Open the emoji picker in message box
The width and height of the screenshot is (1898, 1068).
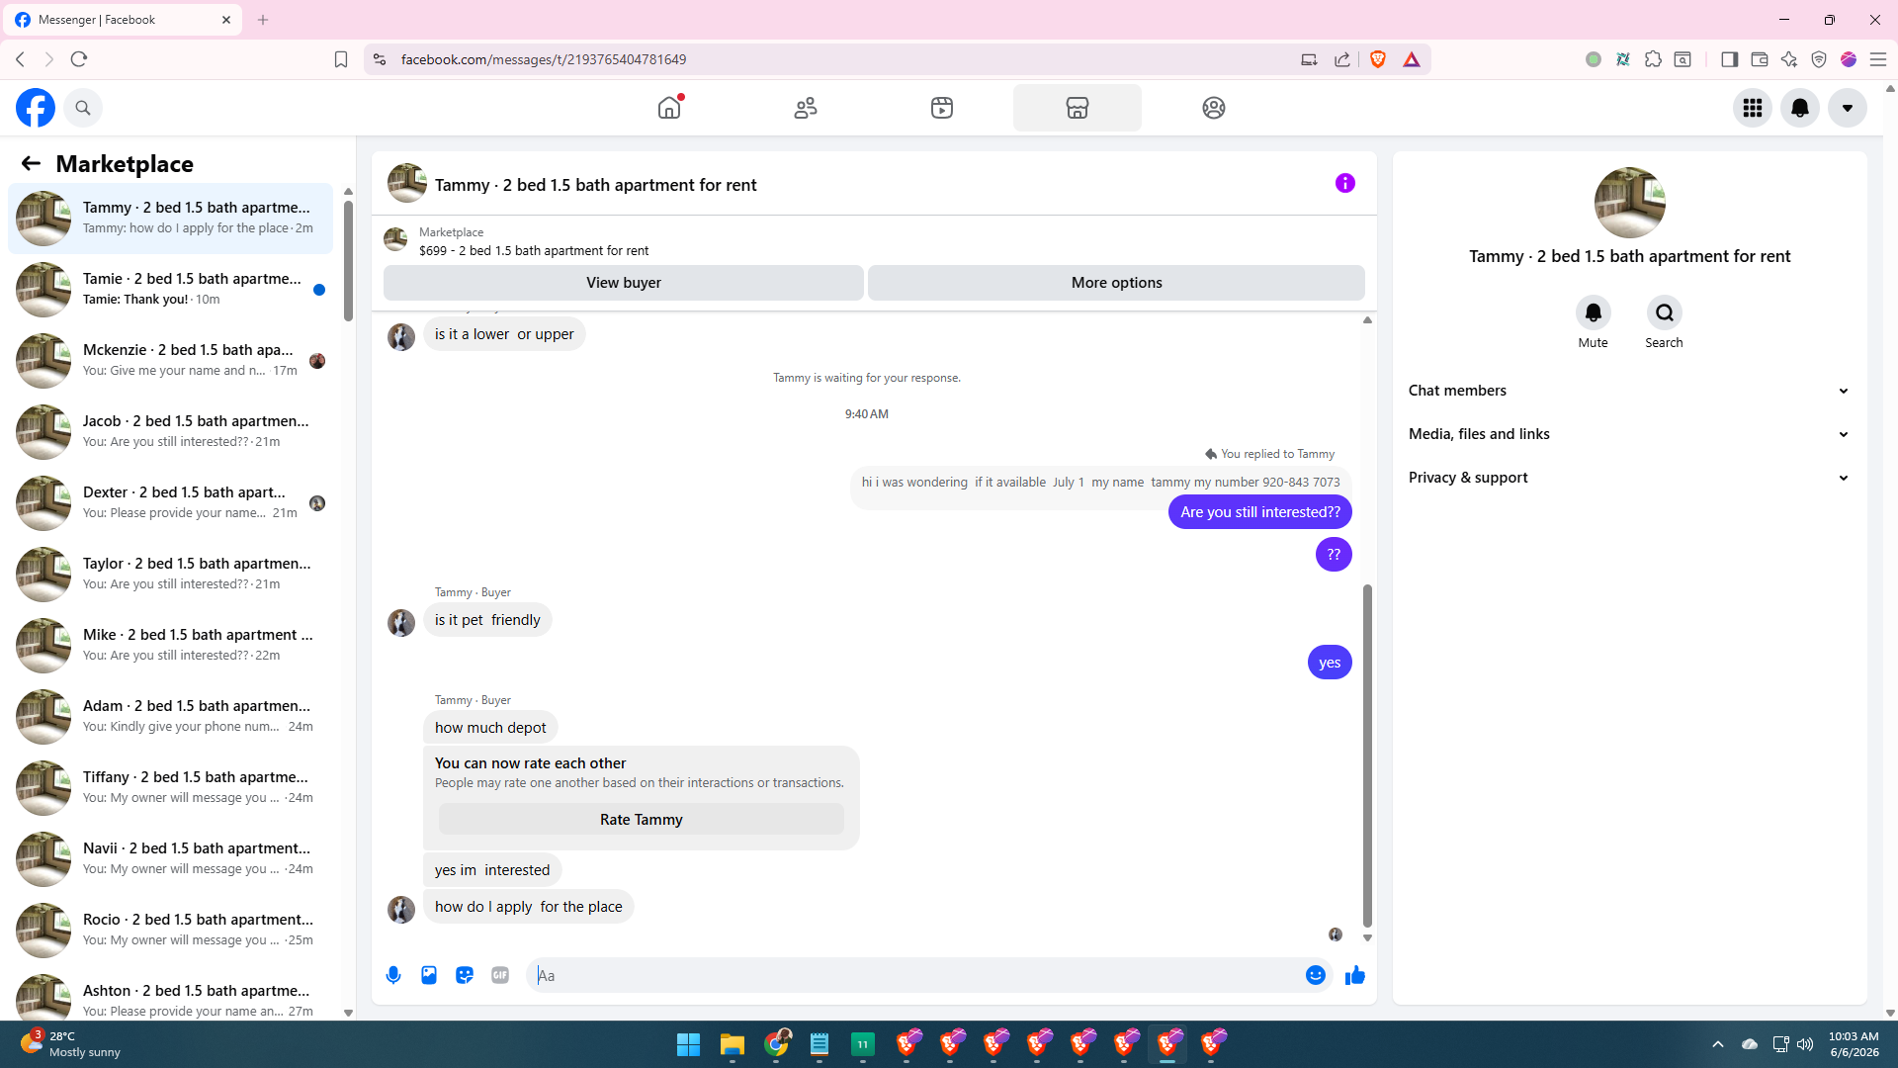(1316, 975)
